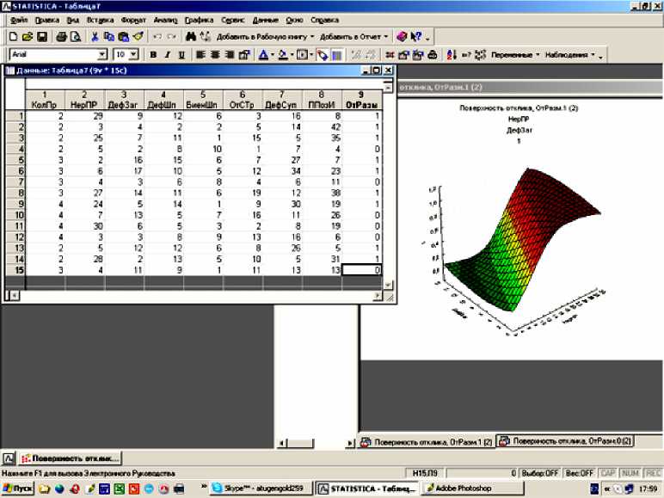Toggle underline formatting
This screenshot has height=498, width=664.
tap(181, 55)
